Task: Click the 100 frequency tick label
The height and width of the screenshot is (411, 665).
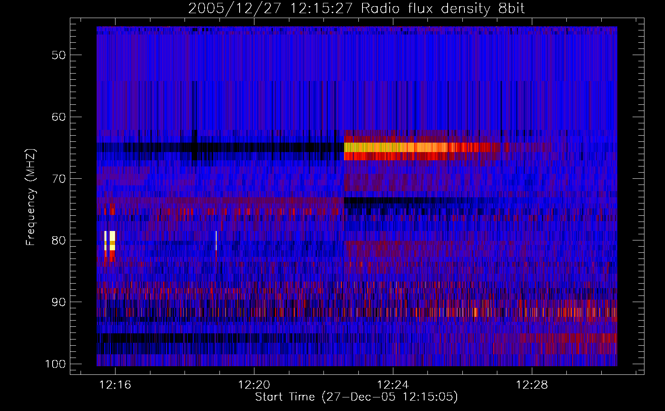Action: tap(55, 364)
